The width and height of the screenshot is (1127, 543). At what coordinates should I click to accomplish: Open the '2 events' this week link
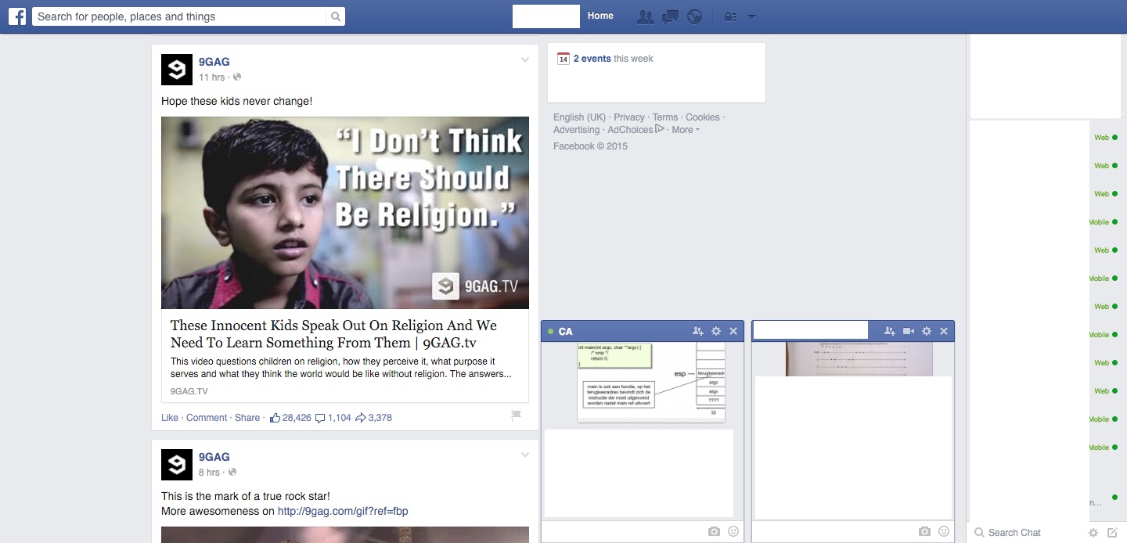tap(592, 59)
